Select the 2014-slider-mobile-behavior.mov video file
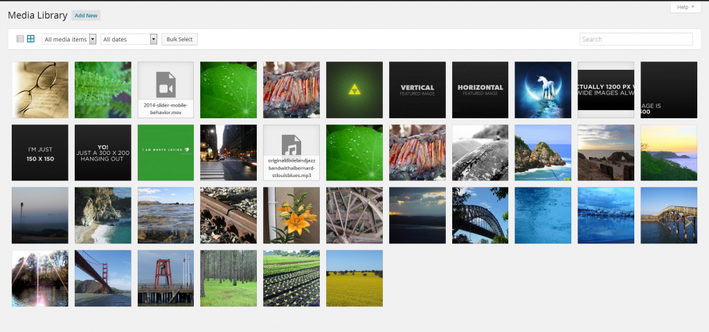 coord(166,90)
